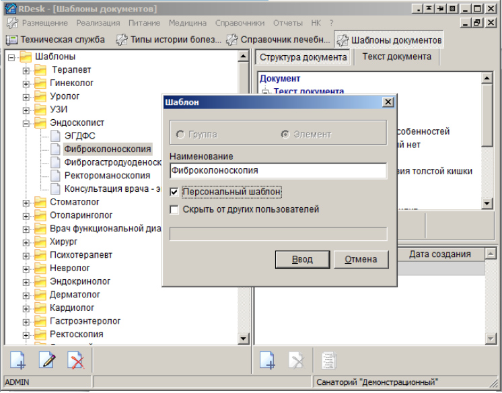Click the edit template pencil icon
Image resolution: width=502 pixels, height=393 pixels.
tap(46, 361)
